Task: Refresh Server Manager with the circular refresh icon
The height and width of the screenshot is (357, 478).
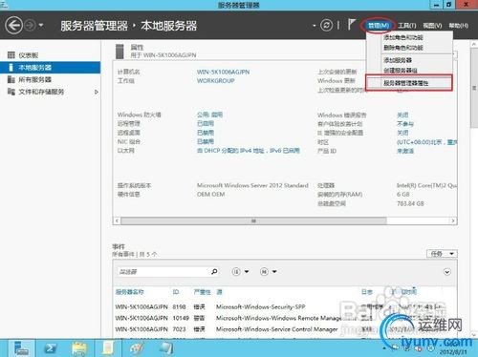Action: click(x=326, y=25)
